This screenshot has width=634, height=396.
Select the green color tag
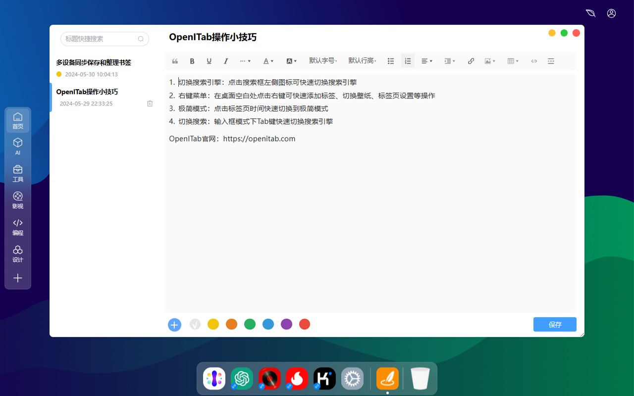coord(250,324)
